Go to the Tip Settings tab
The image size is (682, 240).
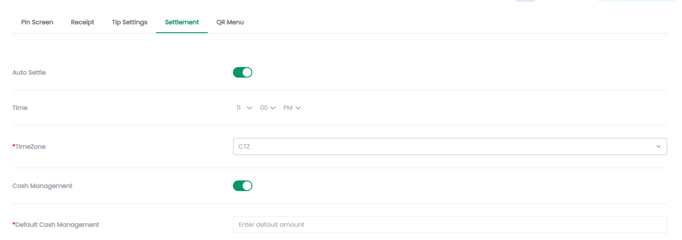point(130,22)
